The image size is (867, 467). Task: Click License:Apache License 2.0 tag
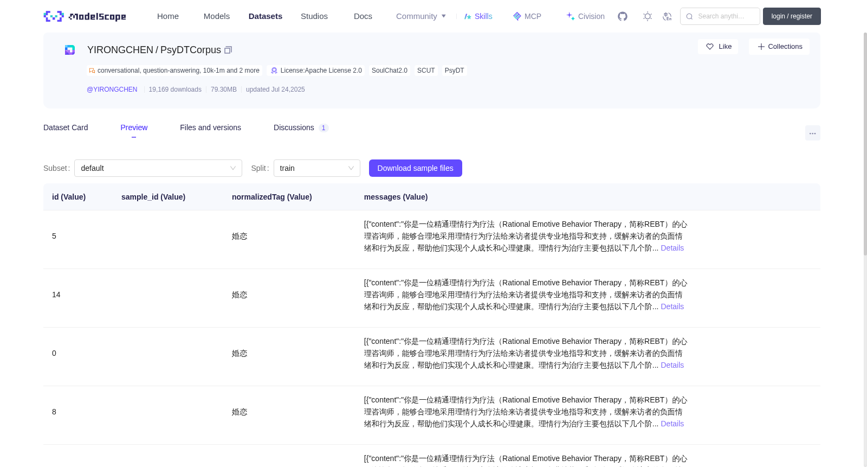pyautogui.click(x=316, y=71)
